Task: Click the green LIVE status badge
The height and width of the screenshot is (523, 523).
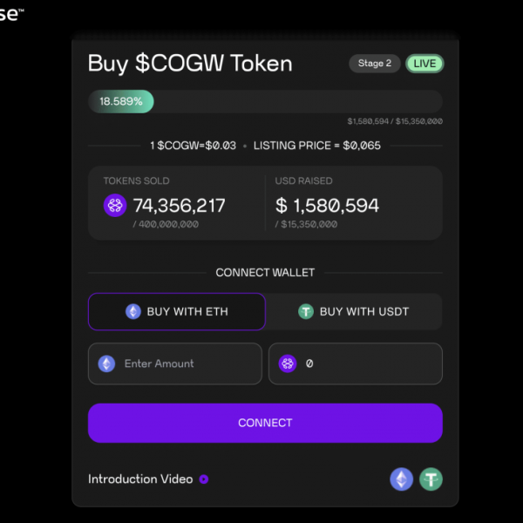Action: pos(425,64)
